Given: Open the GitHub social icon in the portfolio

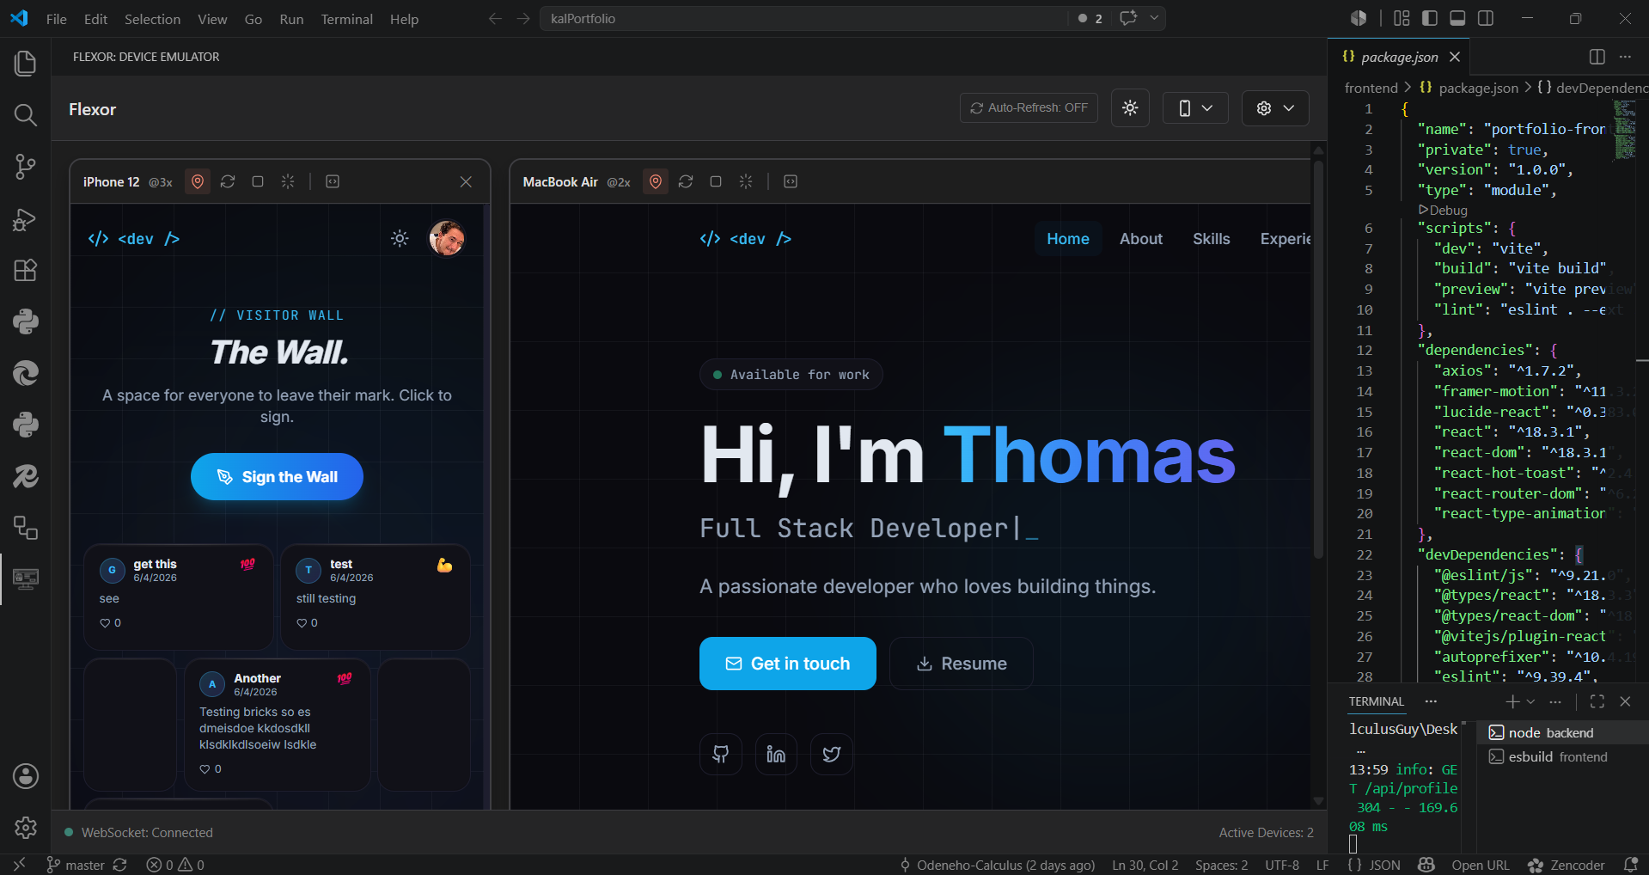Looking at the screenshot, I should [x=721, y=754].
